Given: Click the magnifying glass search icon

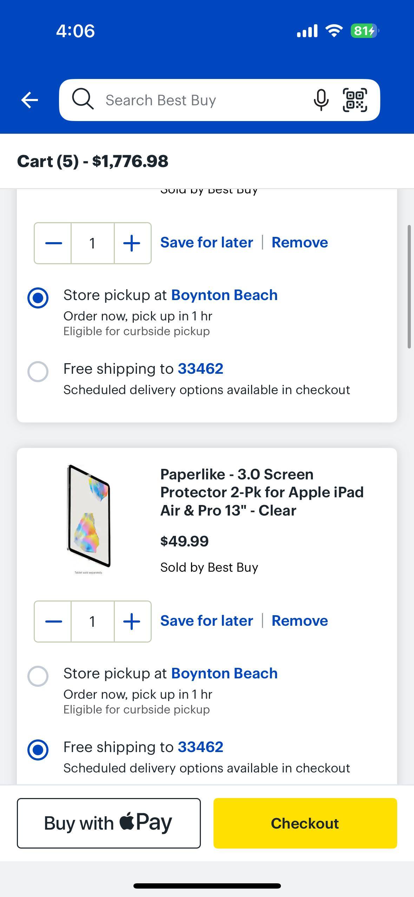Looking at the screenshot, I should [x=83, y=100].
